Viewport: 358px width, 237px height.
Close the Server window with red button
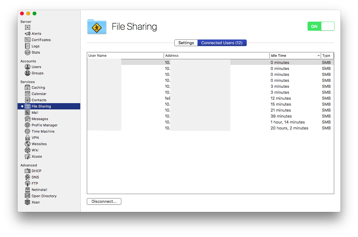pyautogui.click(x=22, y=13)
